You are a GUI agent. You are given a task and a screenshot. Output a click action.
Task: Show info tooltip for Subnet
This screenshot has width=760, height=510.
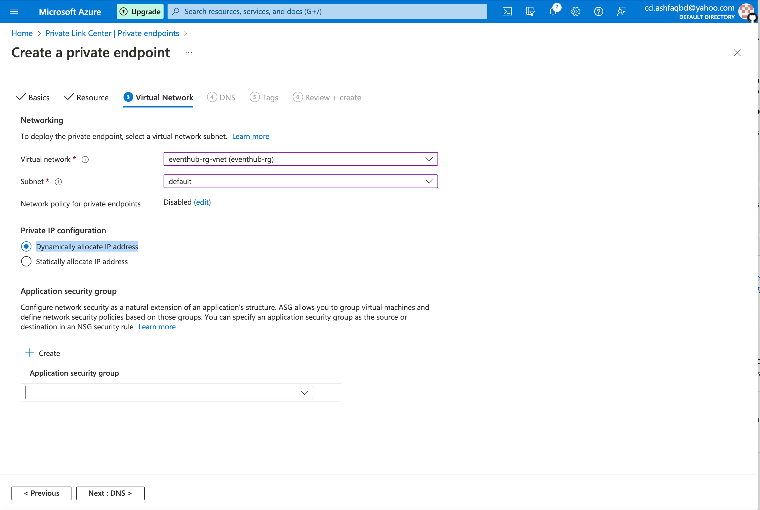pyautogui.click(x=58, y=182)
